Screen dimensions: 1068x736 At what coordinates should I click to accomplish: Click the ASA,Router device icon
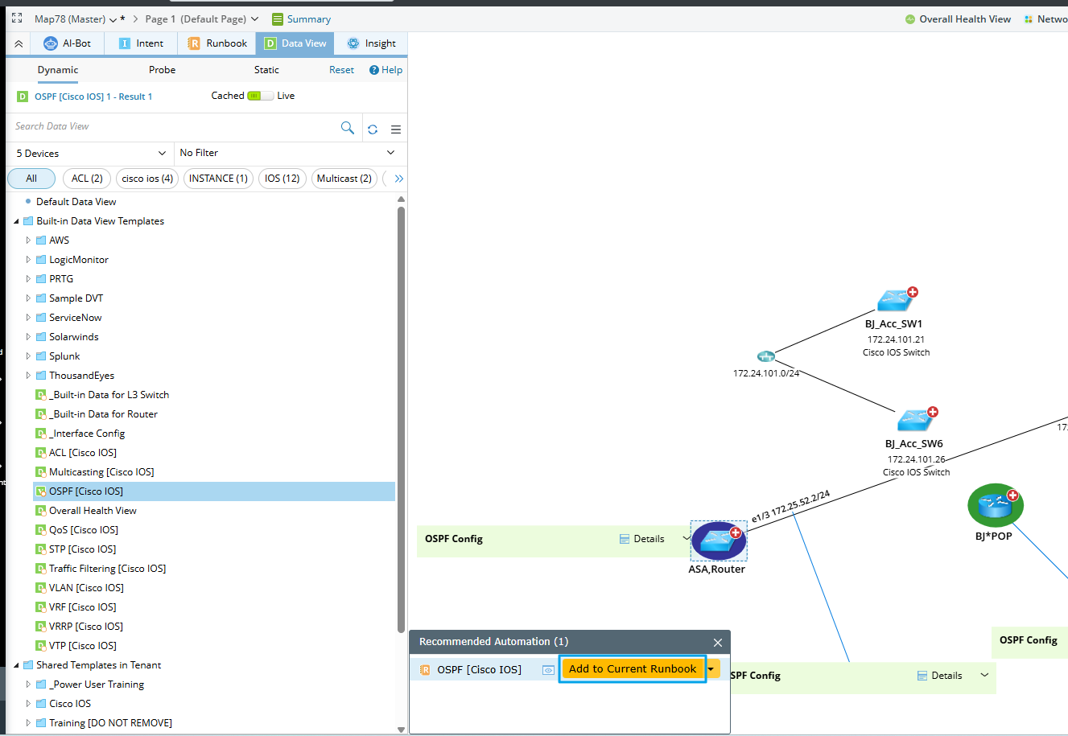[718, 541]
